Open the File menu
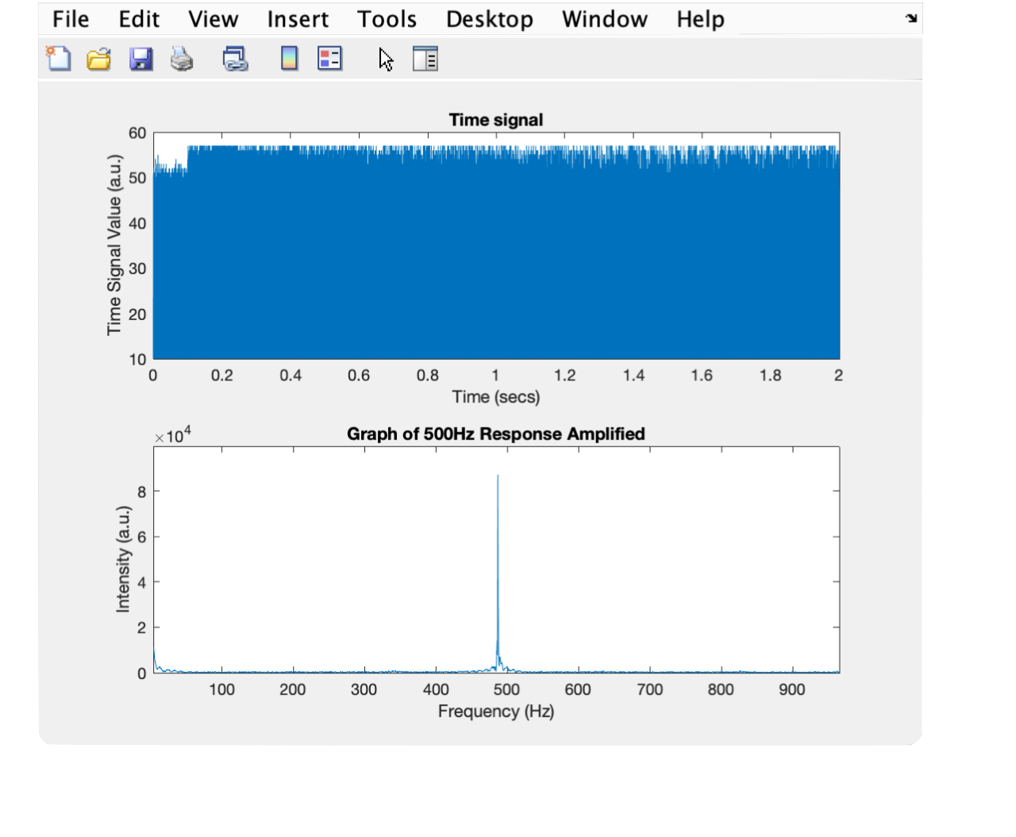Image resolution: width=1016 pixels, height=837 pixels. [x=71, y=19]
